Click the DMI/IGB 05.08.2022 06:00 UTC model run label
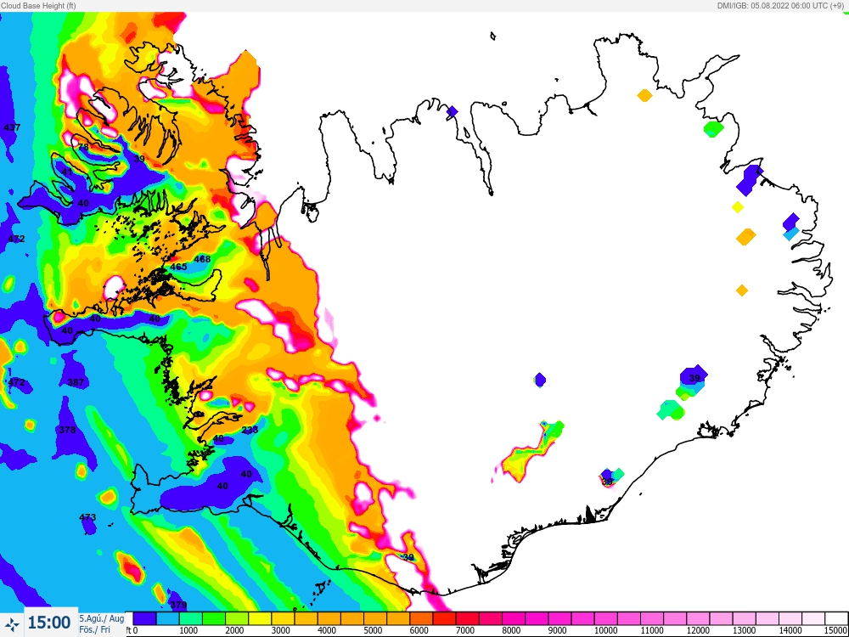 (782, 5)
